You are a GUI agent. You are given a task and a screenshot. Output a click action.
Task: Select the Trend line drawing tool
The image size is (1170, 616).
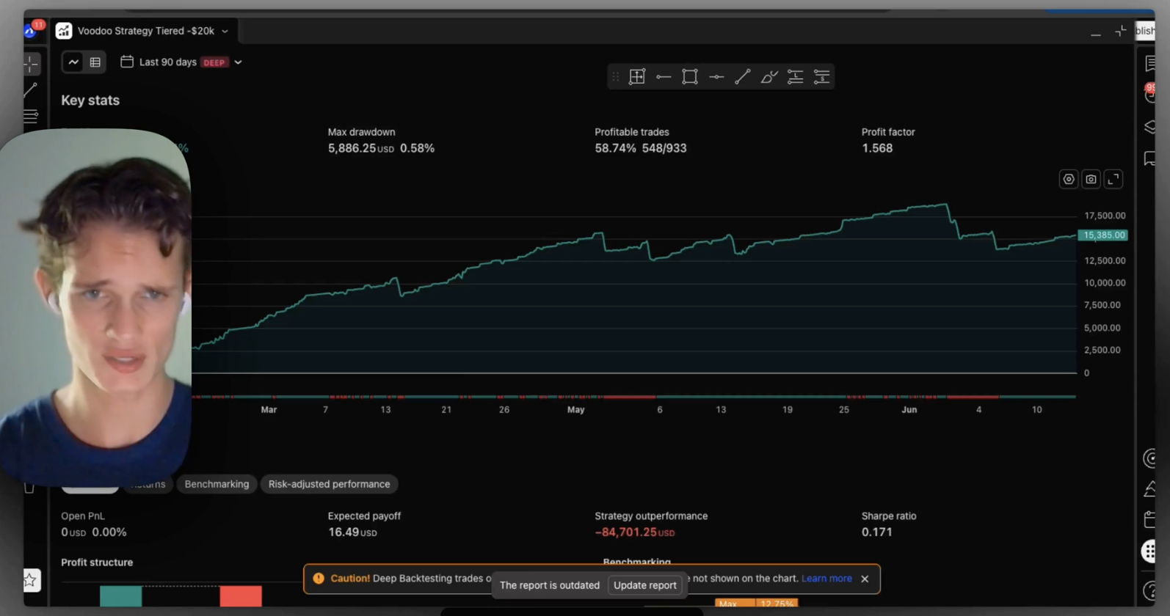(743, 76)
